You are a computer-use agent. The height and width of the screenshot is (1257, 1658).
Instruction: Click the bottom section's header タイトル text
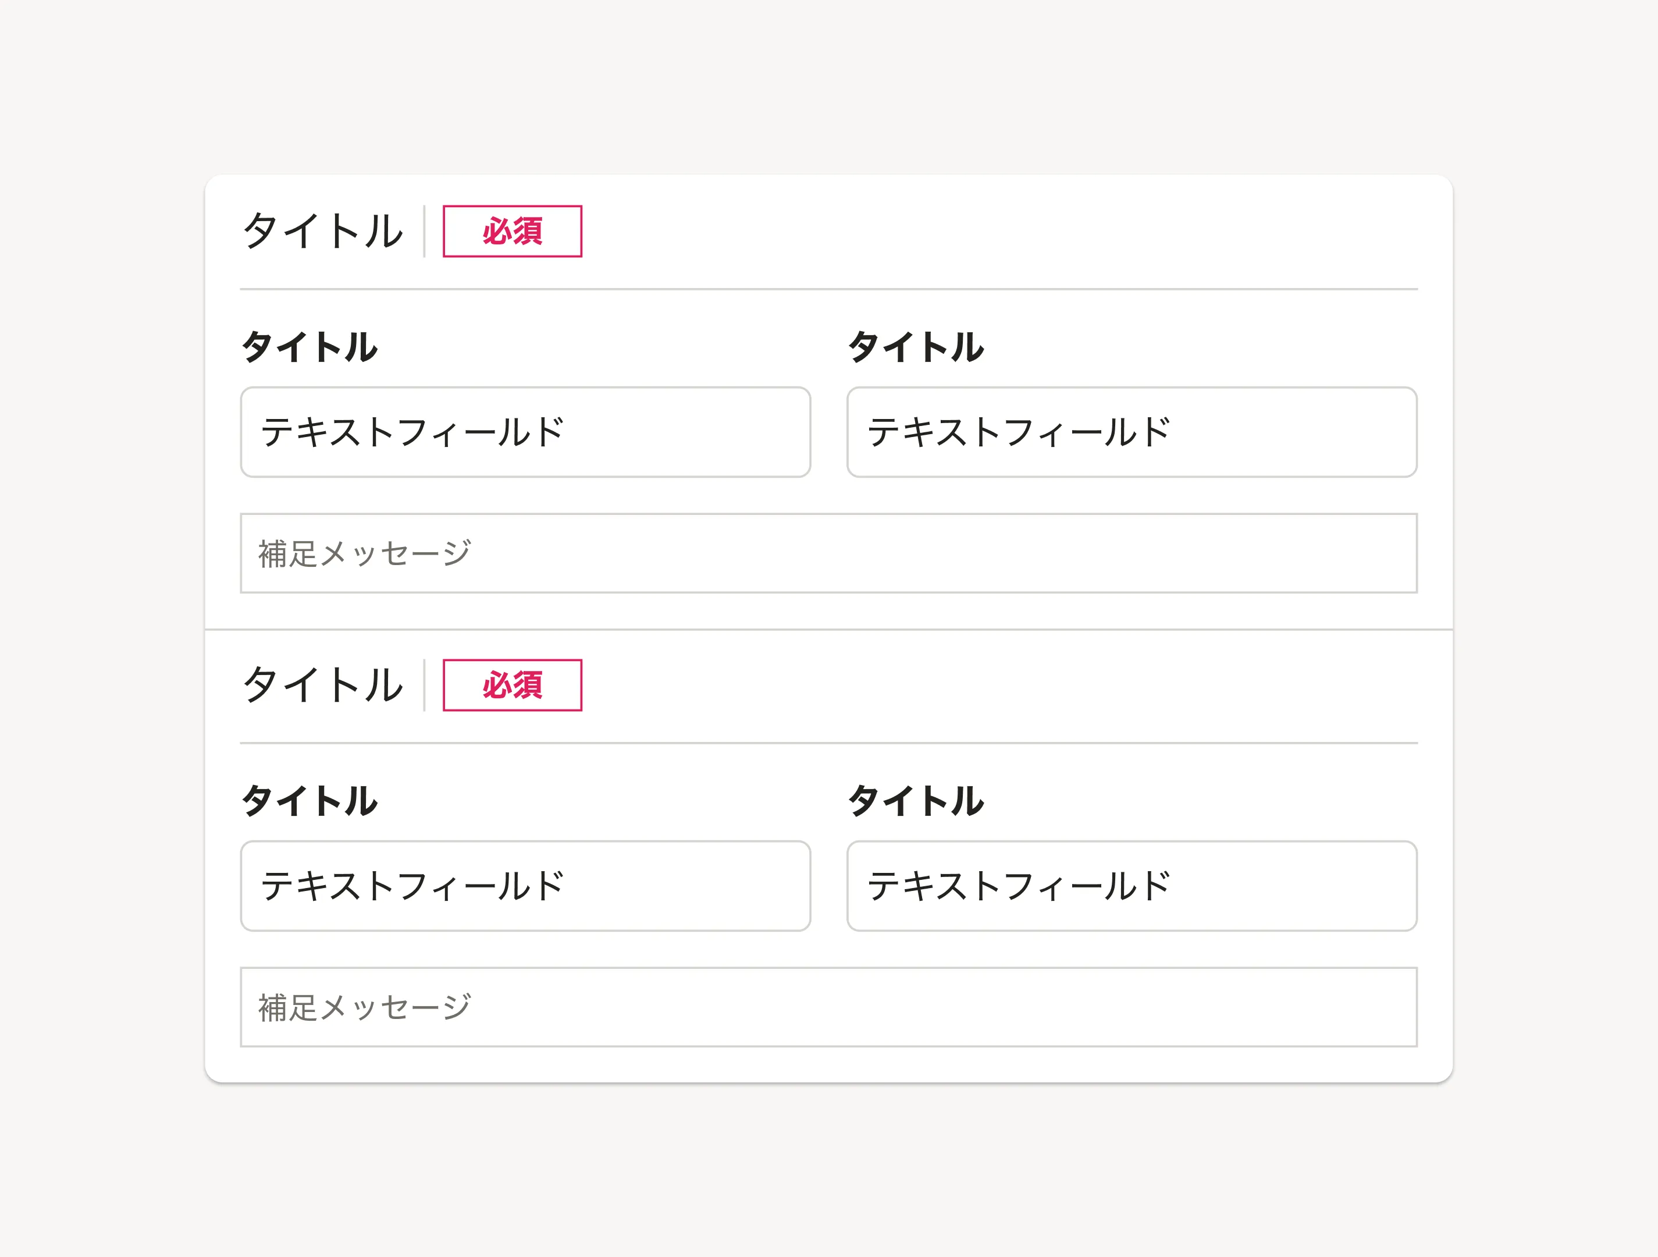pos(323,685)
